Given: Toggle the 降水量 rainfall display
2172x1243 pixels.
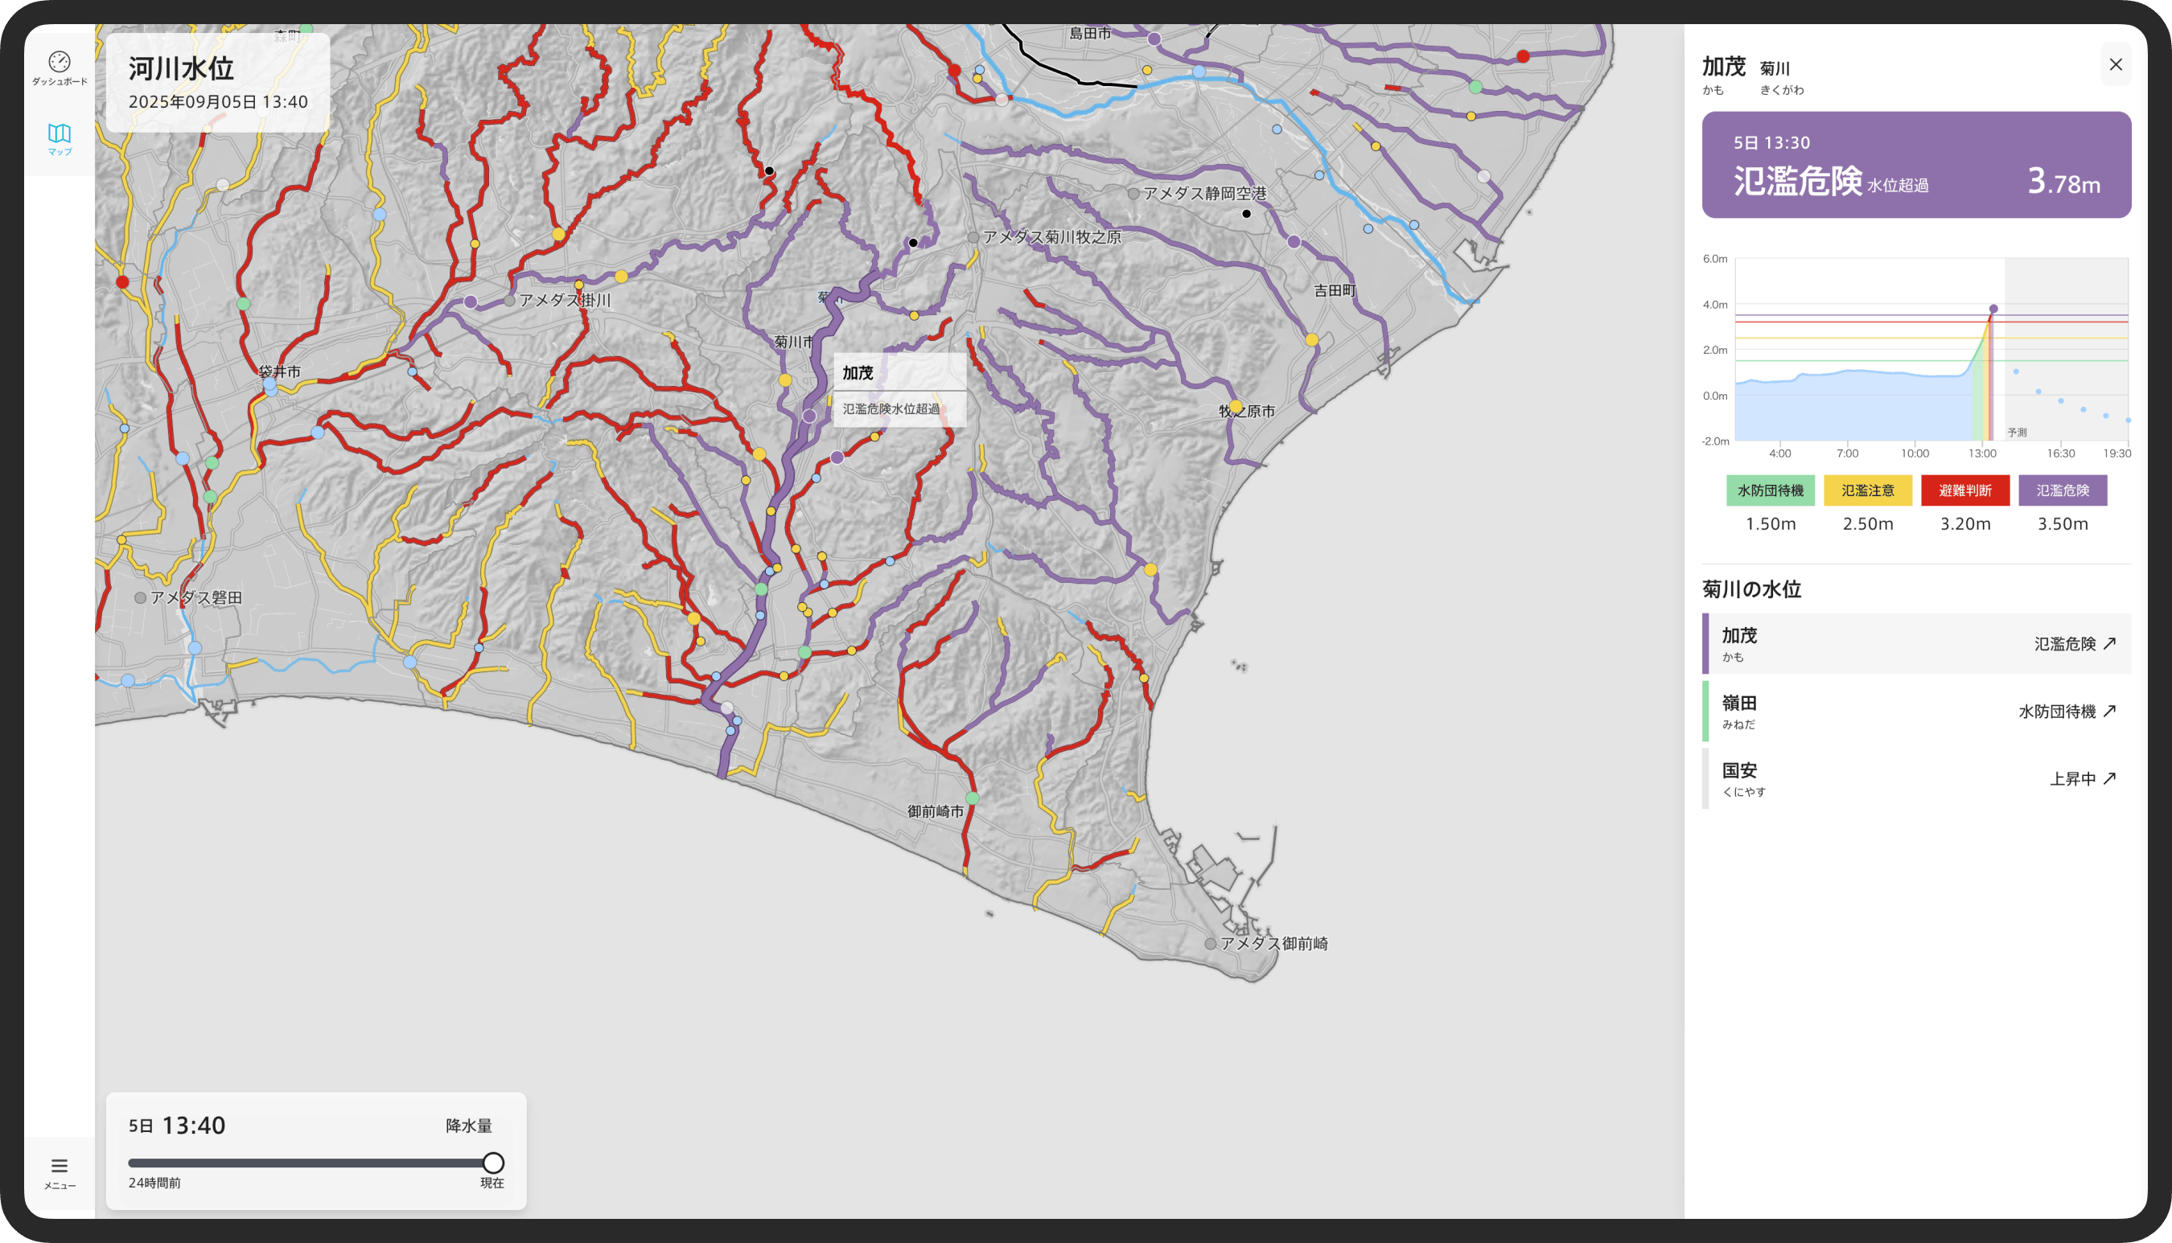Looking at the screenshot, I should (x=468, y=1125).
